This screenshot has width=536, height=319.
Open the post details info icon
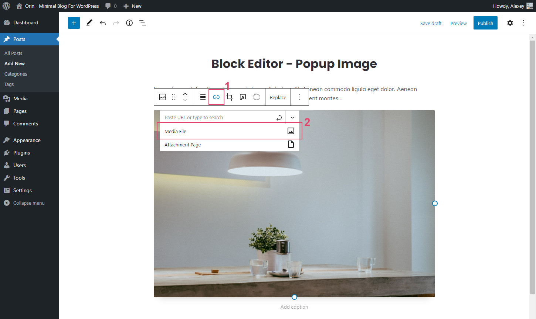(129, 23)
